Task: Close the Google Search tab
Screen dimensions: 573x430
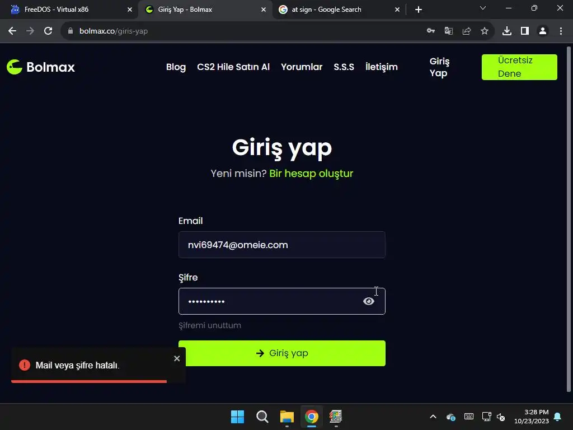Action: [397, 10]
